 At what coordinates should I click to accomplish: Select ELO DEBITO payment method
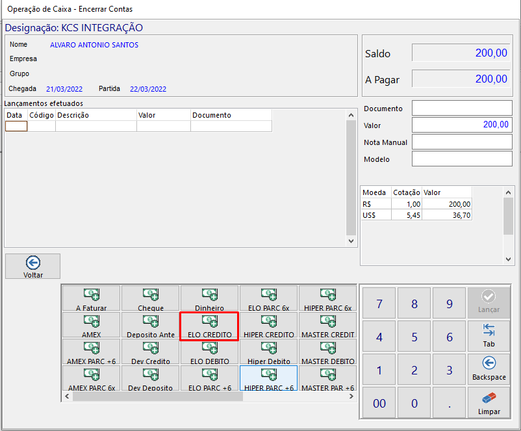(x=210, y=352)
